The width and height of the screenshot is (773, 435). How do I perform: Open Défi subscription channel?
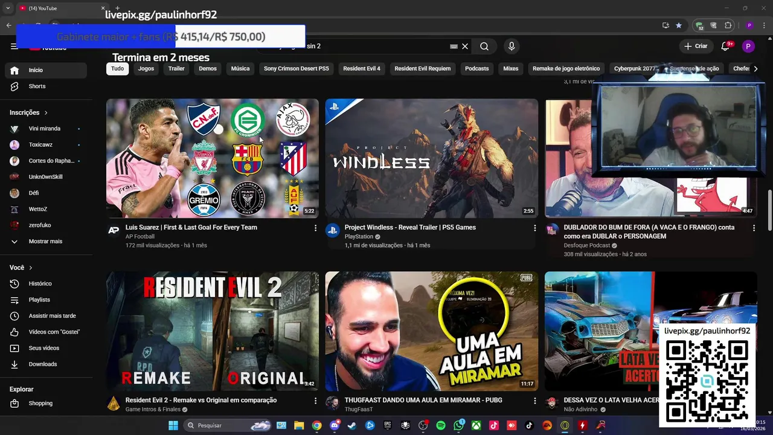[46, 193]
